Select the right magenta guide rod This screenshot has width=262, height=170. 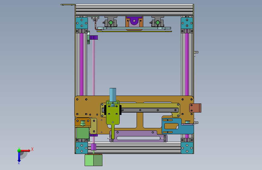187,64
